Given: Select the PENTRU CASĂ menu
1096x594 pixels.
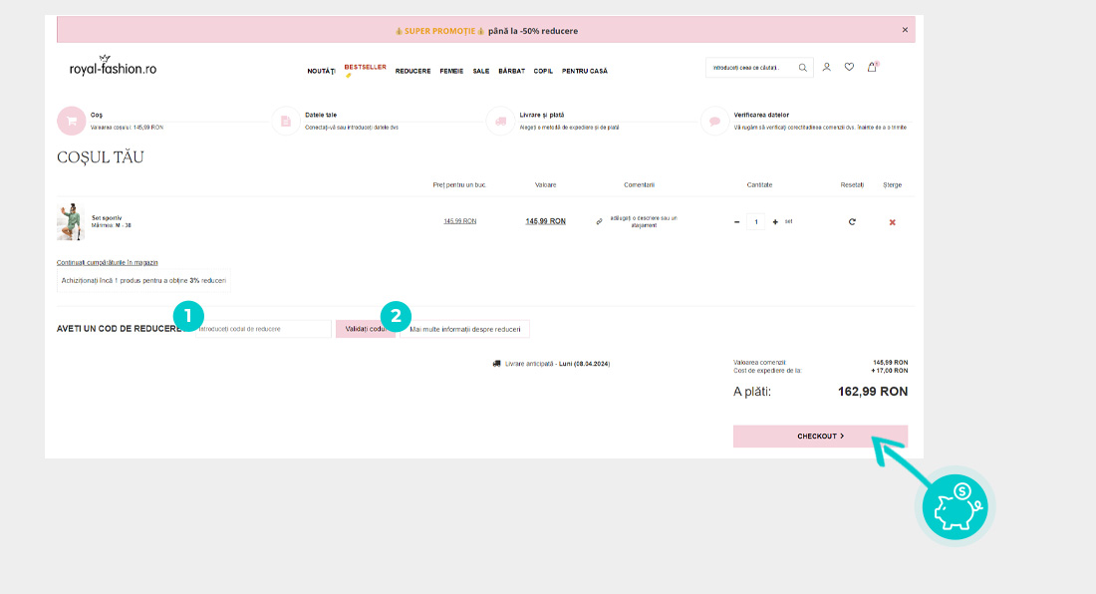Looking at the screenshot, I should [x=584, y=71].
